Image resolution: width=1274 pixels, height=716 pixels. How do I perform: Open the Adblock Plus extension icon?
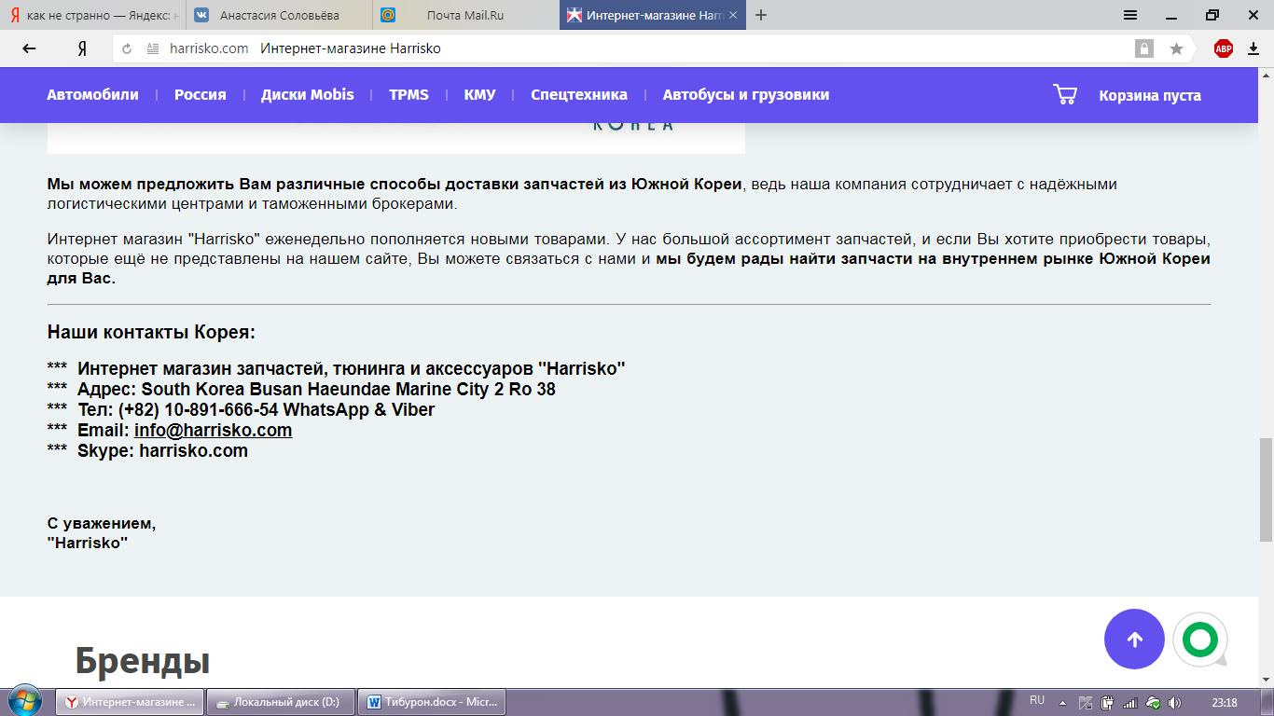(x=1224, y=48)
